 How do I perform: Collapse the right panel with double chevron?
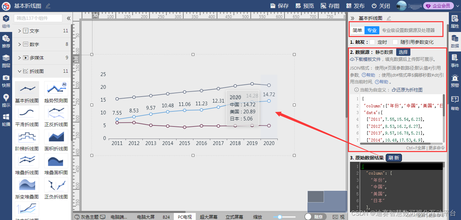(x=352, y=18)
